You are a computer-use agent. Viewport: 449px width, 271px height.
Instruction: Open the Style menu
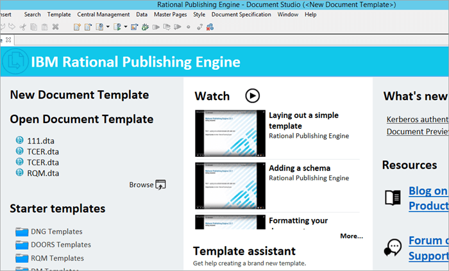[x=199, y=14]
